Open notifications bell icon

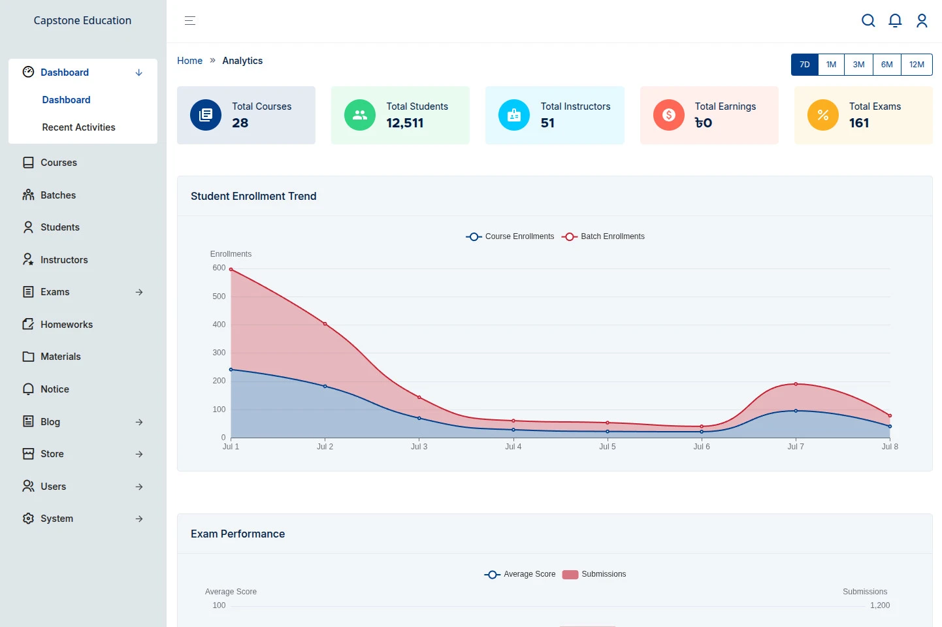click(x=895, y=21)
